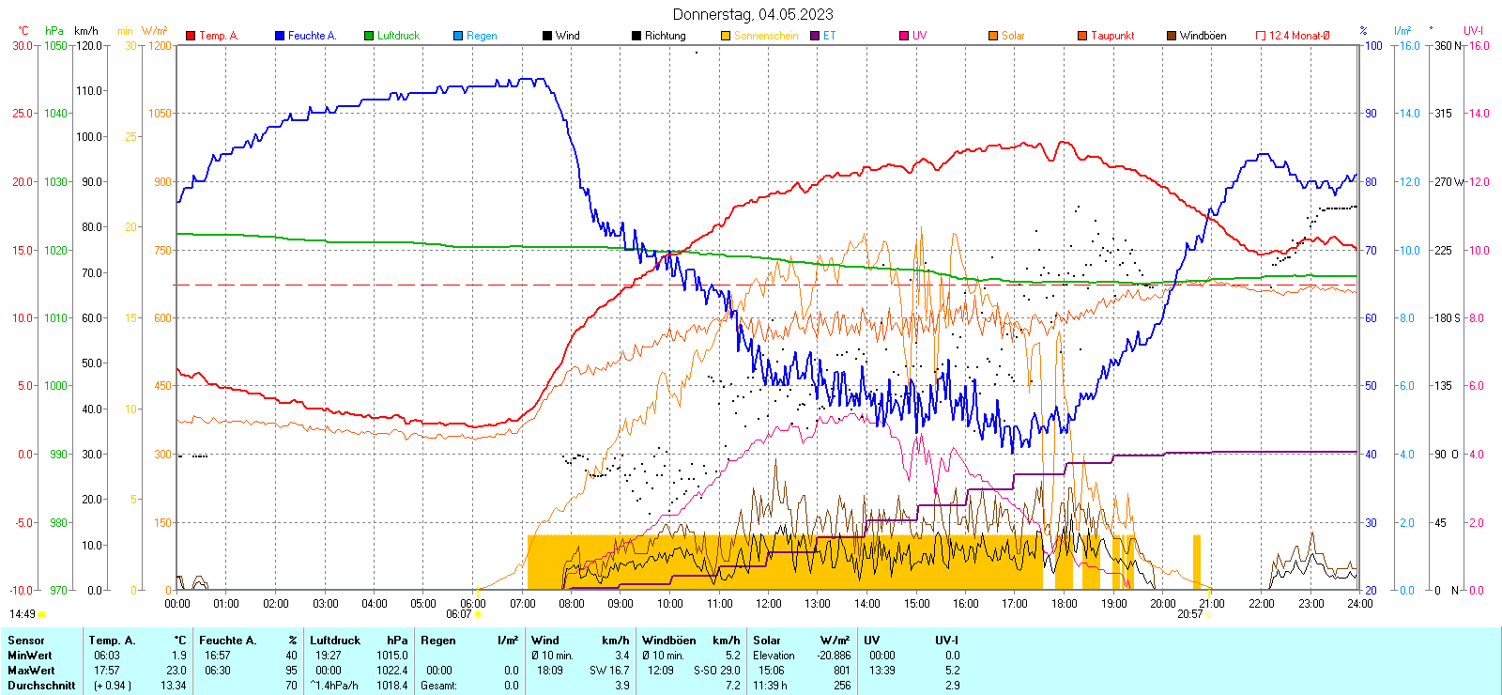Click the magenta UV legend square
The image size is (1502, 695).
[x=904, y=36]
